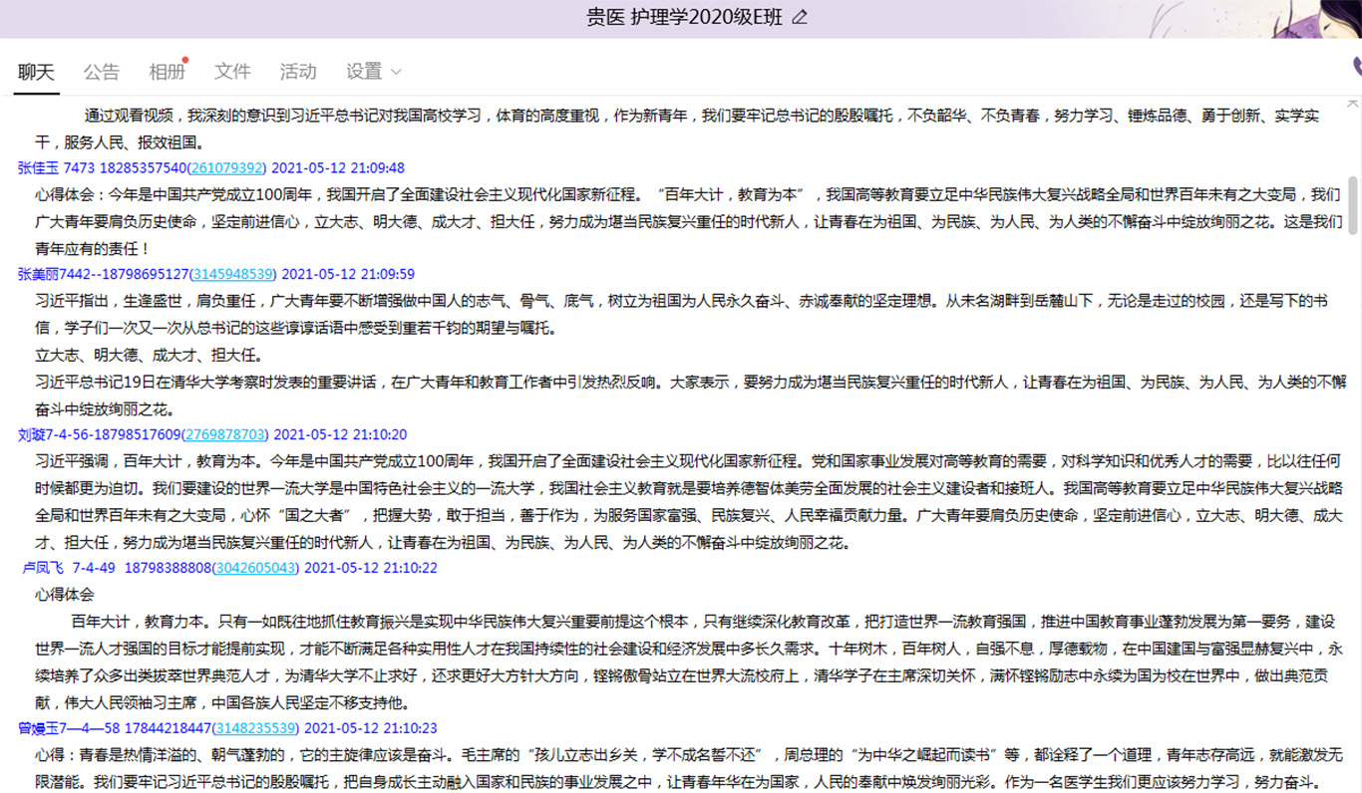Click the scroll-to-top arrow in chat
The width and height of the screenshot is (1362, 793).
click(x=1353, y=104)
